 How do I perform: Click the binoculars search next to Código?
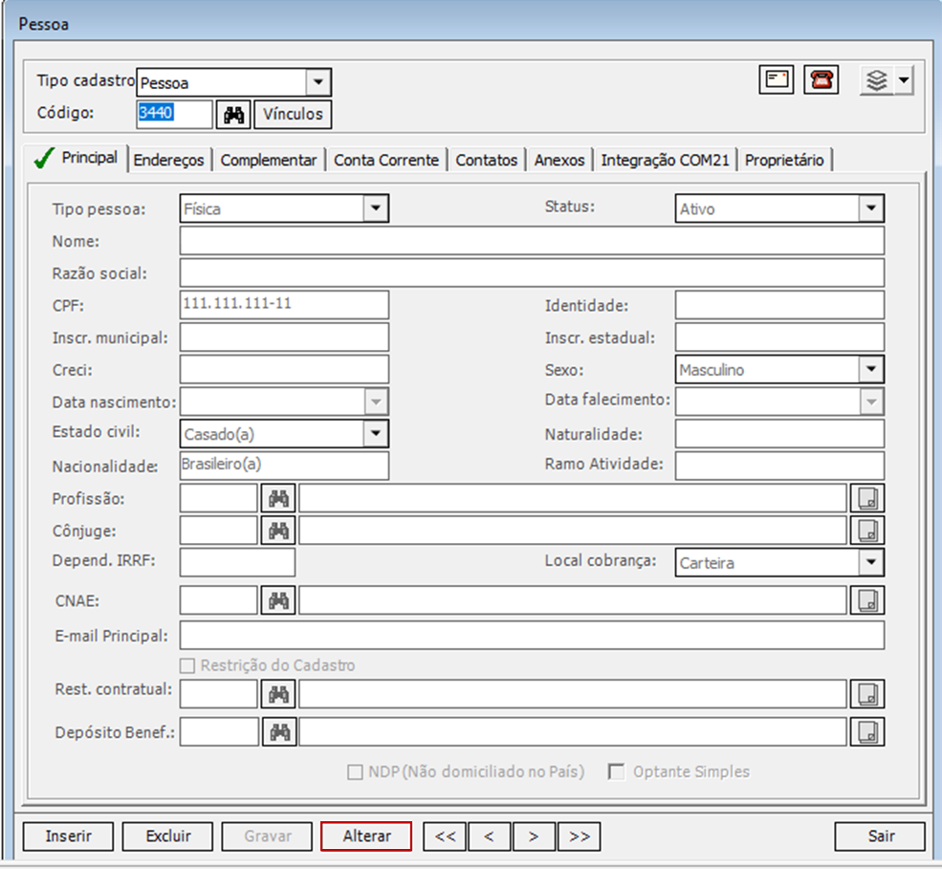(233, 114)
